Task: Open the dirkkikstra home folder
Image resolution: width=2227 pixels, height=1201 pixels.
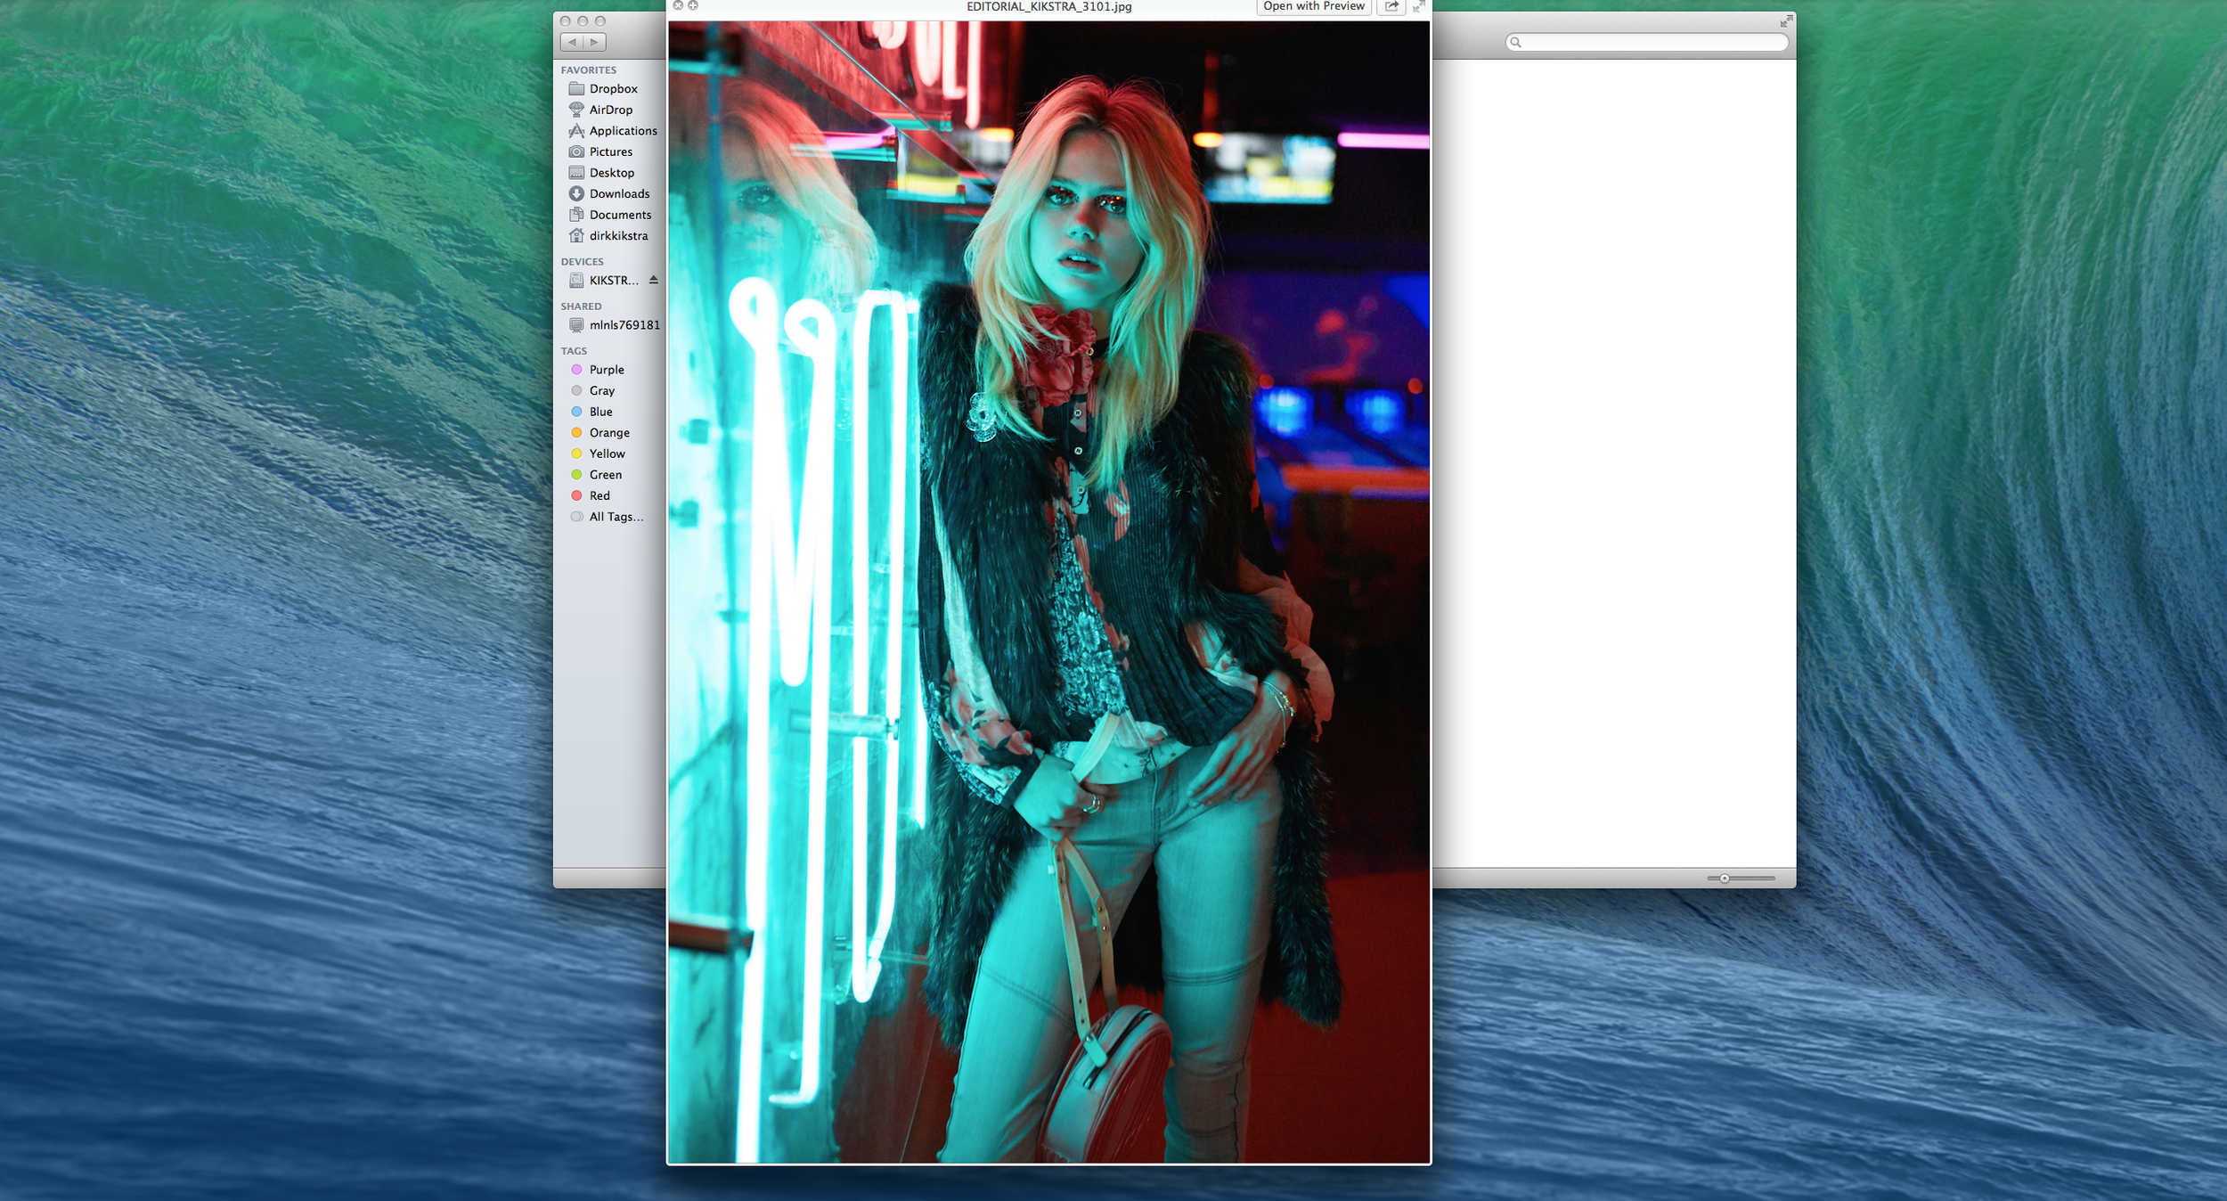Action: coord(624,235)
